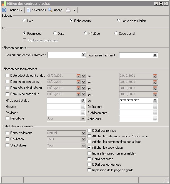
Task: Open the Natures ellipsis picker
Action: coord(82,107)
